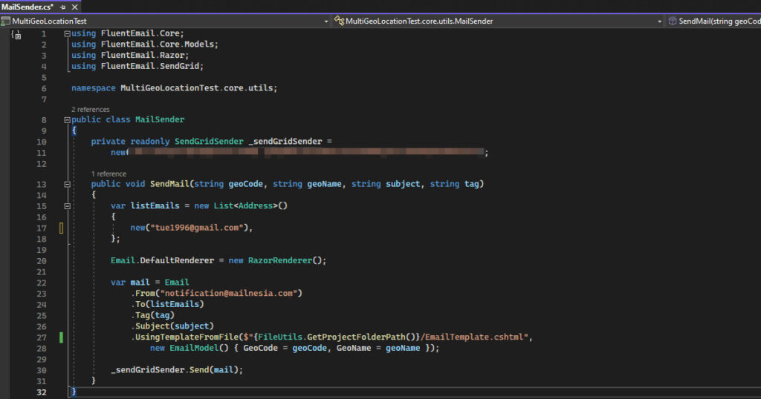Image resolution: width=761 pixels, height=399 pixels.
Task: Click the class icon beside MultiGeoLocationTest.core.utils.MailSender
Action: coord(339,22)
